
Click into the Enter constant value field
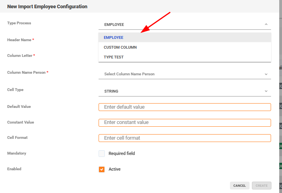pyautogui.click(x=185, y=122)
